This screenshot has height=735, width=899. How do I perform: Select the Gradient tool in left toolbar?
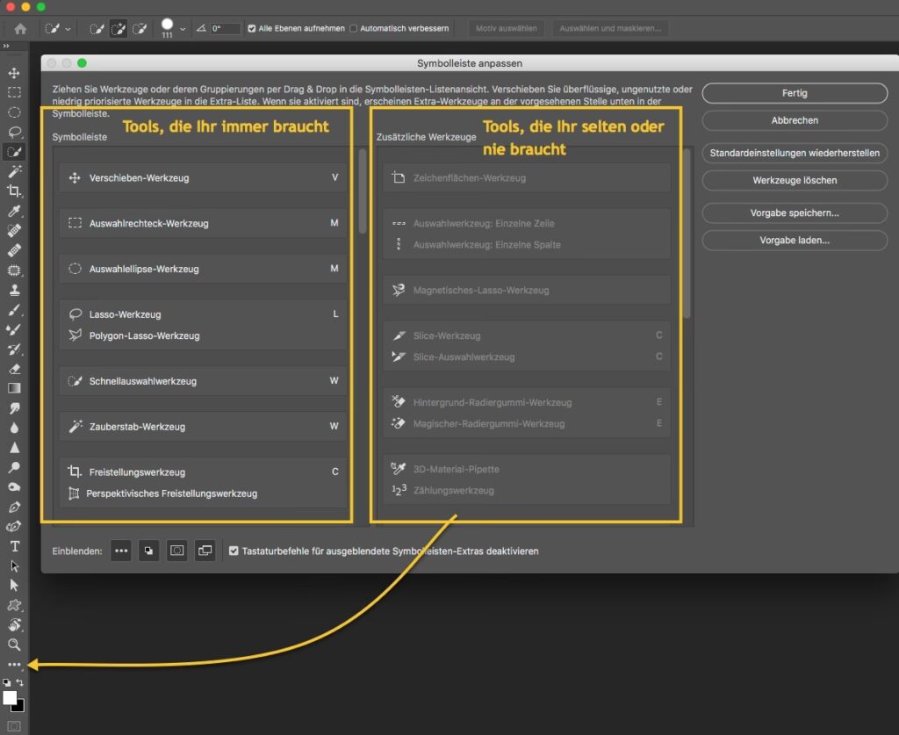pyautogui.click(x=13, y=388)
